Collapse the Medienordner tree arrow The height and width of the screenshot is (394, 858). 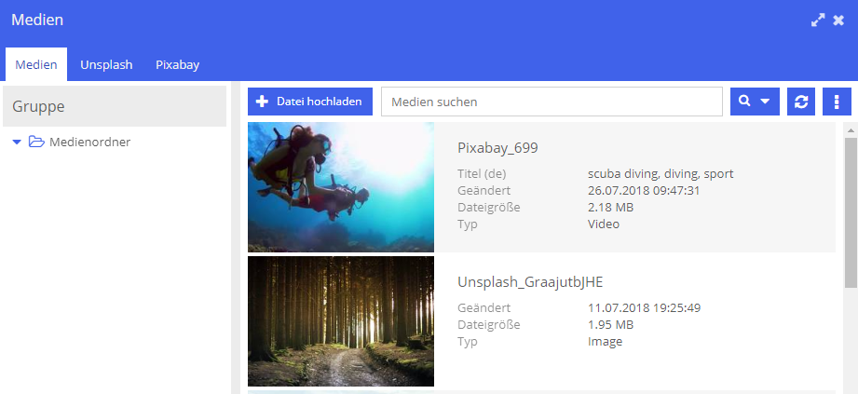coord(17,143)
